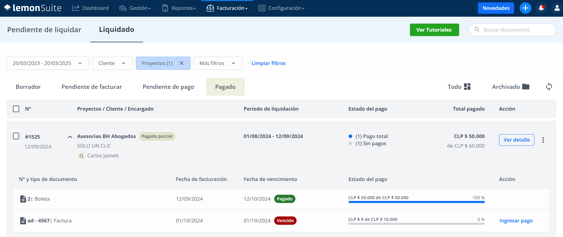Open three-dot menu for #1525
The height and width of the screenshot is (237, 563).
pyautogui.click(x=543, y=140)
